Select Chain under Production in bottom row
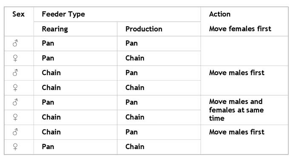The width and height of the screenshot is (296, 163). [135, 146]
